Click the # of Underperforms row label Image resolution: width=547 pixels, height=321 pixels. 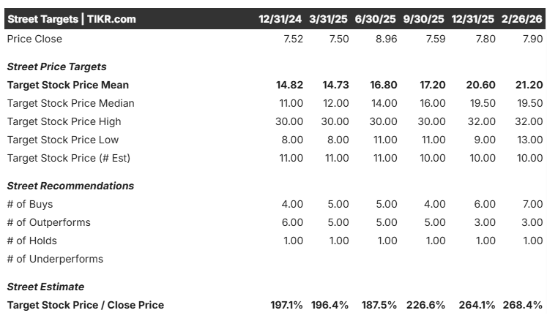pos(55,259)
